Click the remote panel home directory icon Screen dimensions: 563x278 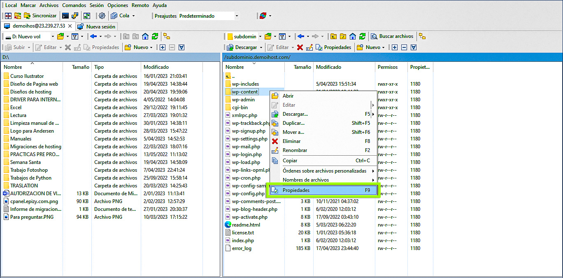[x=353, y=36]
